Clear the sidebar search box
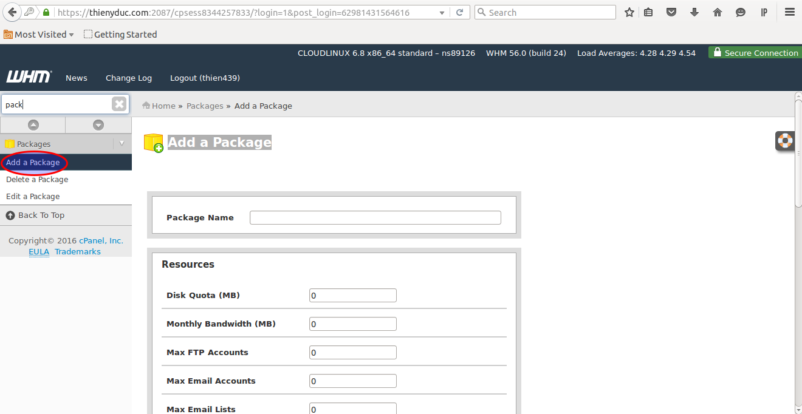 119,104
